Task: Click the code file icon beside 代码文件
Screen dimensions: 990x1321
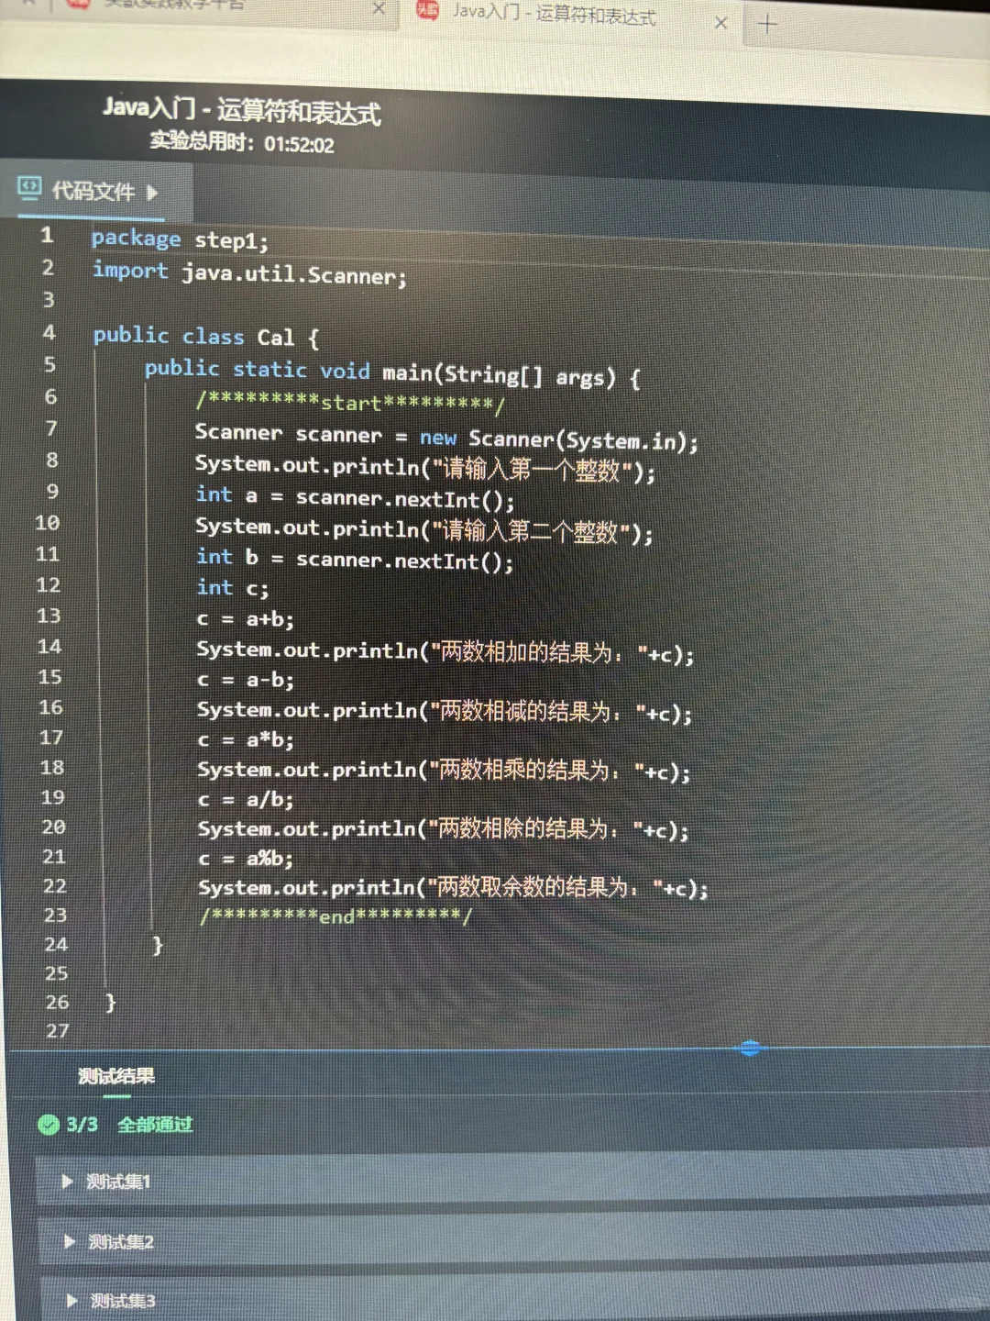Action: (x=30, y=188)
